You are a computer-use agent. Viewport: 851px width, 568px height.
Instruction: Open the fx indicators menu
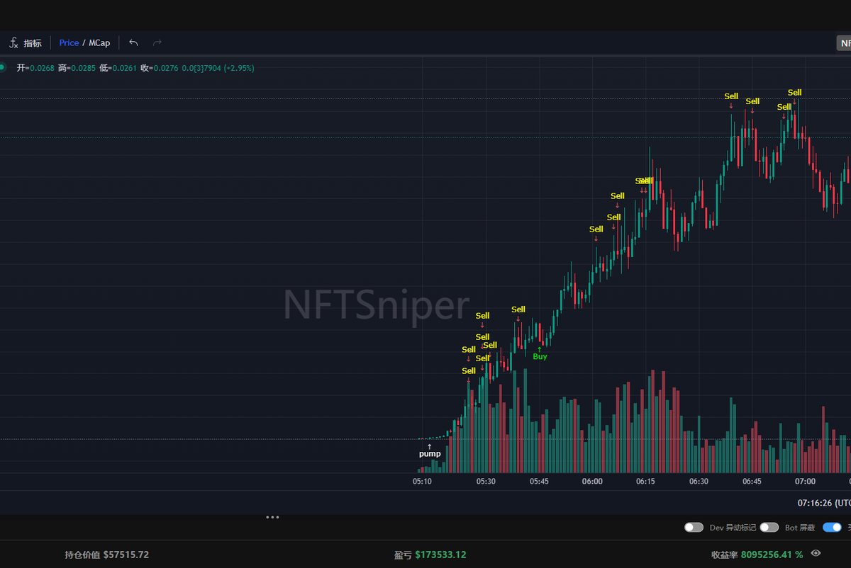point(13,43)
